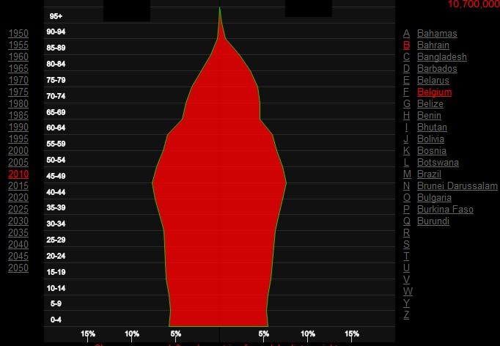Open the letter C country index
Image resolution: width=500 pixels, height=346 pixels.
pyautogui.click(x=406, y=56)
